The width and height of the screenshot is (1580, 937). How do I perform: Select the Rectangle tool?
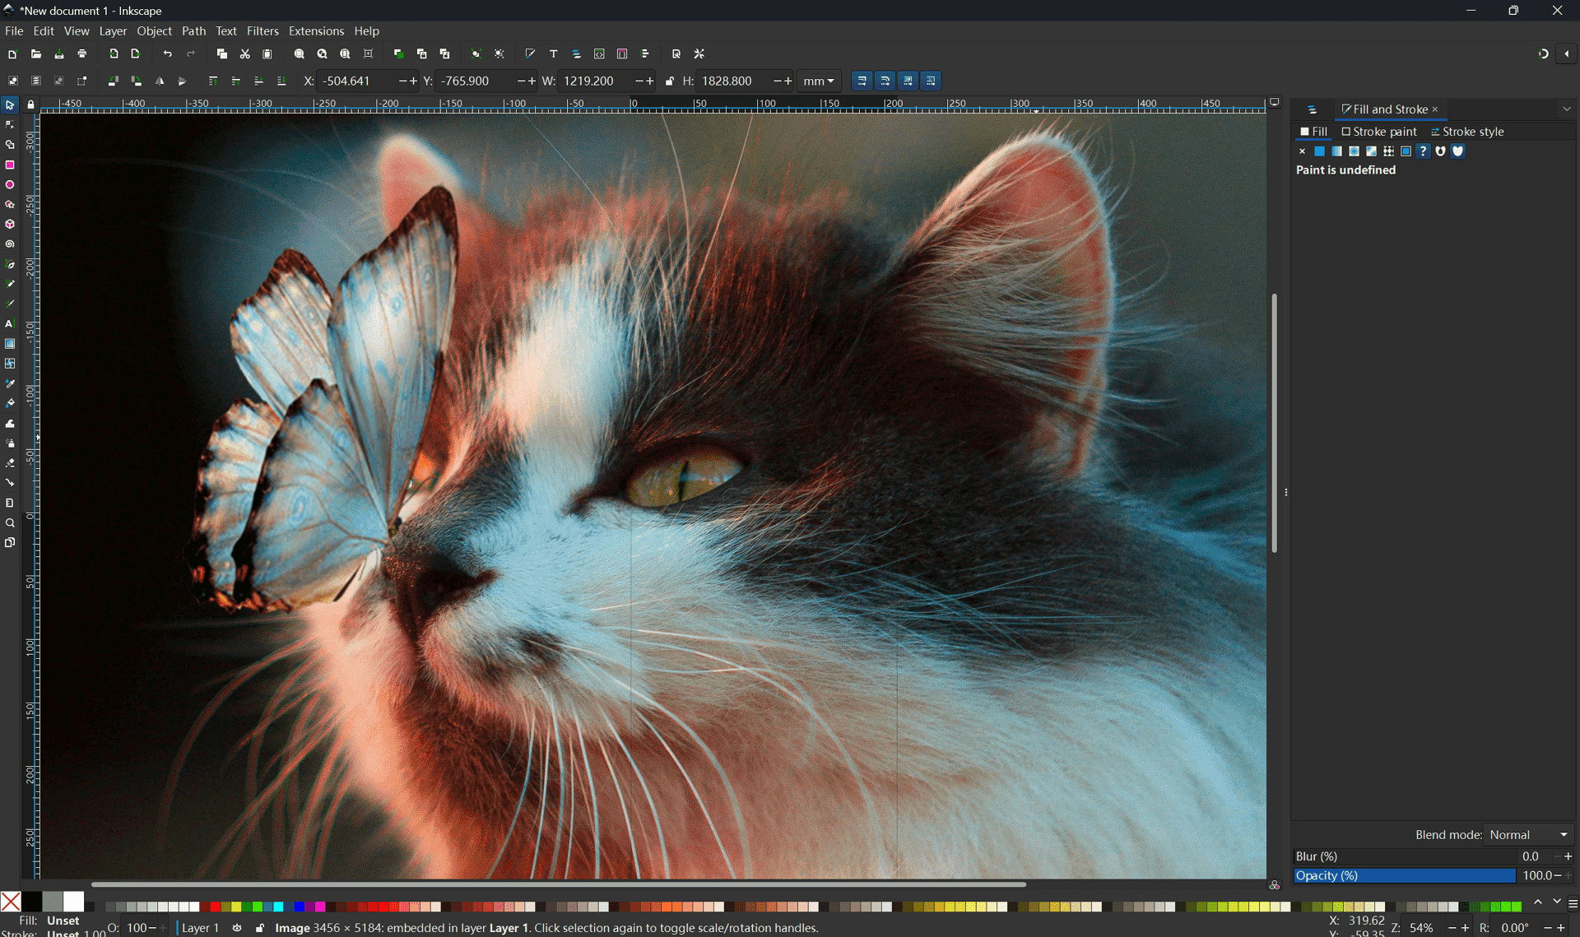coord(10,165)
